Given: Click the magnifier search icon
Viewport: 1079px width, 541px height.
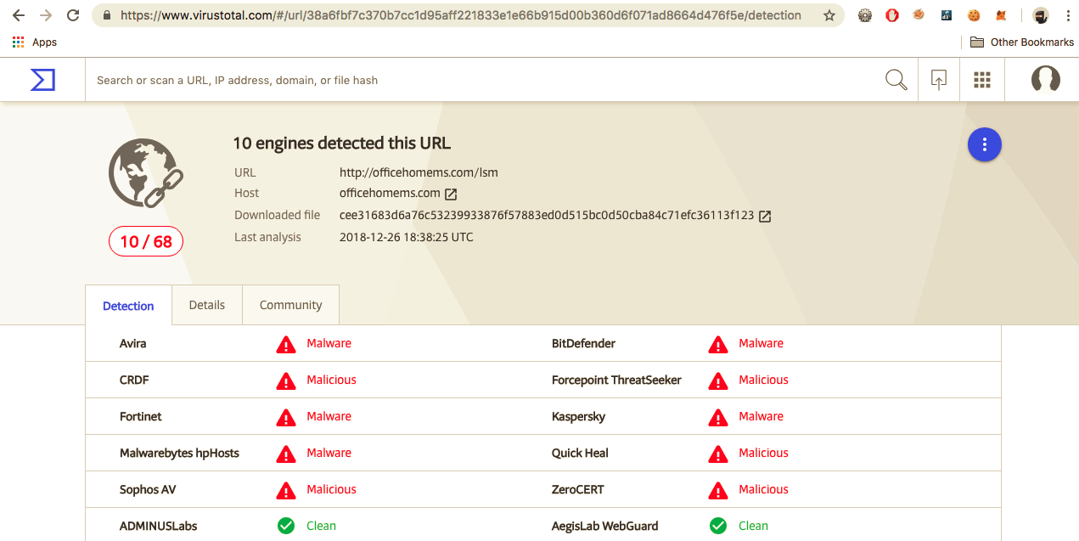Looking at the screenshot, I should point(896,80).
